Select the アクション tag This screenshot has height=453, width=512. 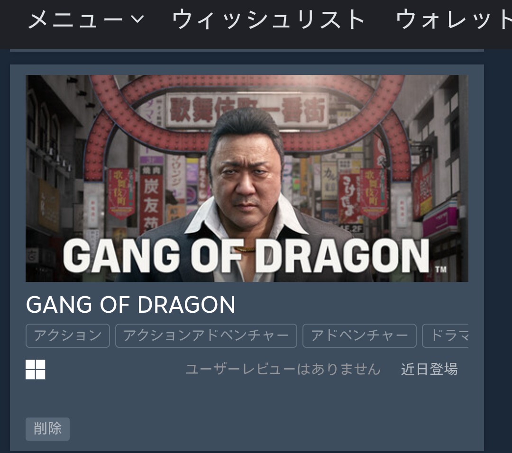(68, 336)
